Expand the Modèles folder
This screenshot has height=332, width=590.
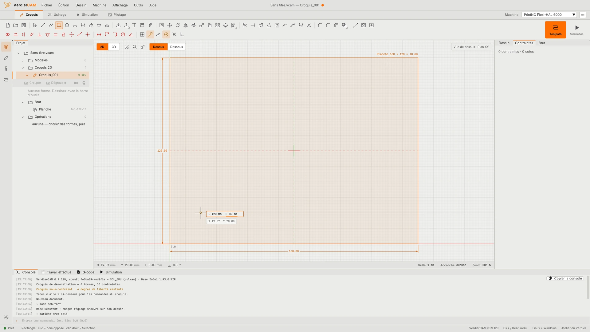(x=23, y=60)
